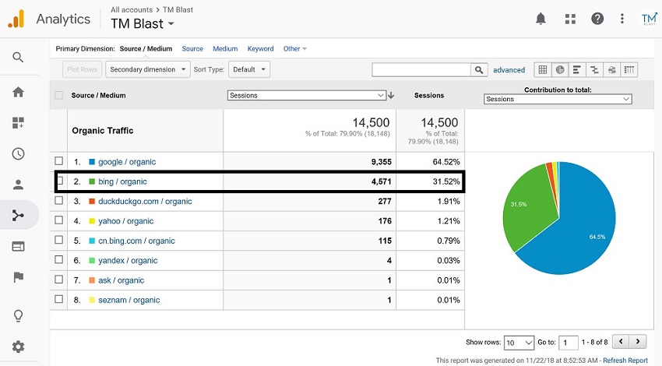Viewport: 662px width, 366px height.
Task: Switch to data table view
Action: (543, 69)
